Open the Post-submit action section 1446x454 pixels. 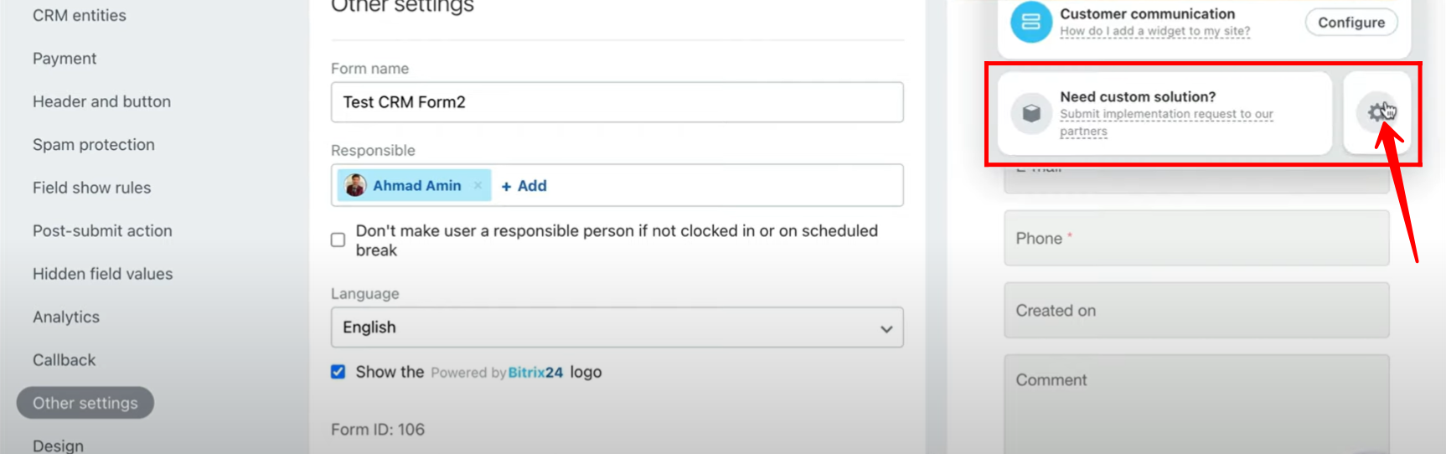[x=102, y=231]
